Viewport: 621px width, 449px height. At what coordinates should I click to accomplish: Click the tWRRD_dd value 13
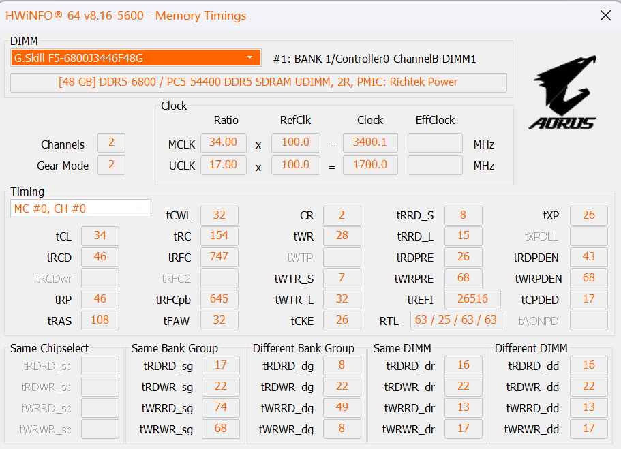(x=589, y=408)
